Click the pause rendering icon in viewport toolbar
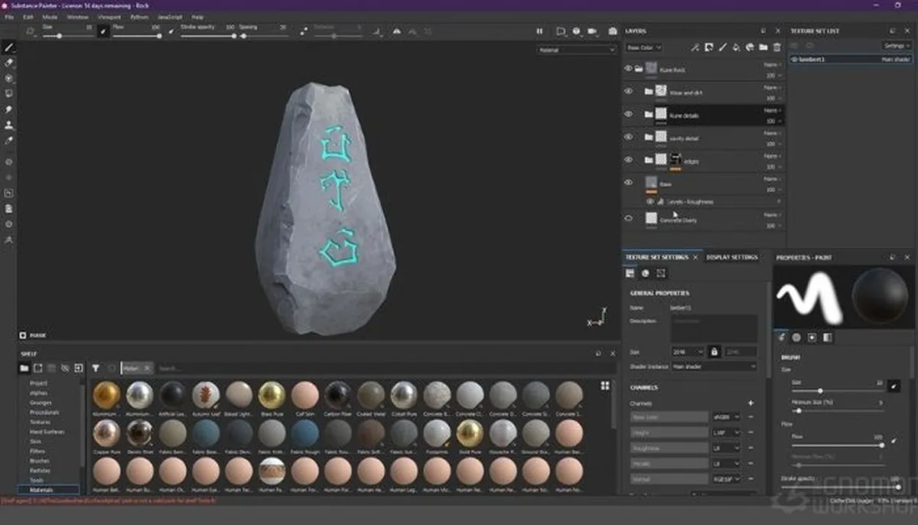The width and height of the screenshot is (918, 525). [539, 31]
